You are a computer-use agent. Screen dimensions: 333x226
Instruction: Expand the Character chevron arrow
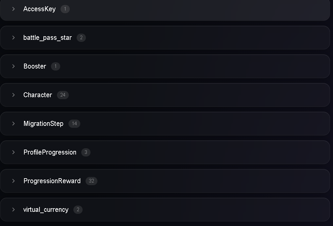coord(13,95)
